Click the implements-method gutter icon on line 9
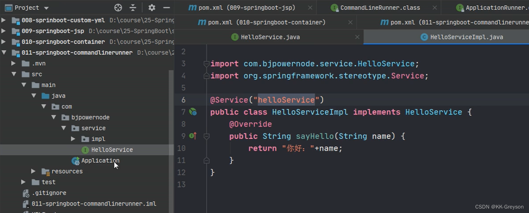The width and height of the screenshot is (529, 213). 193,136
